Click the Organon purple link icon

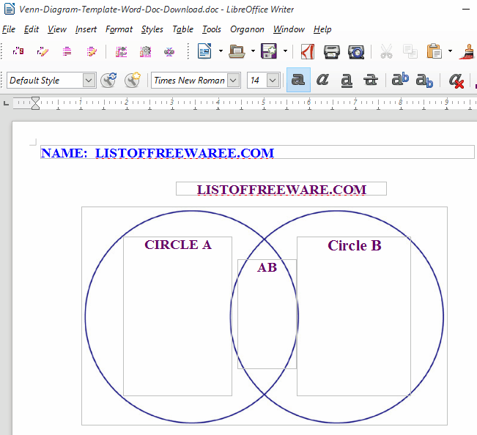click(x=169, y=51)
